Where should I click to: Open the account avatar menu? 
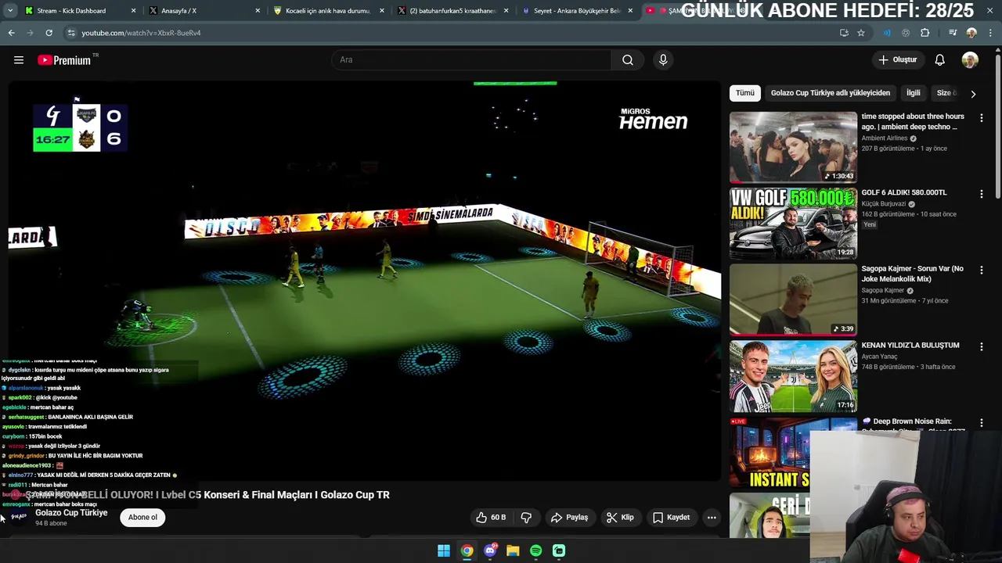point(970,60)
